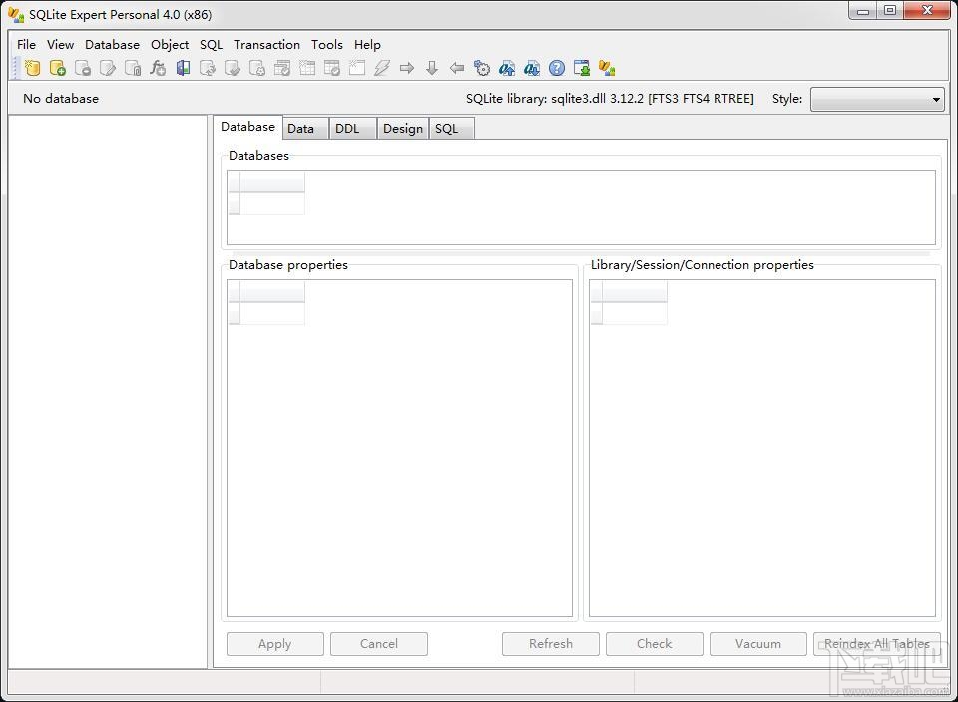
Task: Click the New Database toolbar icon
Action: (x=32, y=68)
